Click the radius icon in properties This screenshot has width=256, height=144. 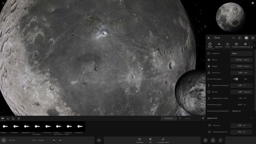click(209, 66)
